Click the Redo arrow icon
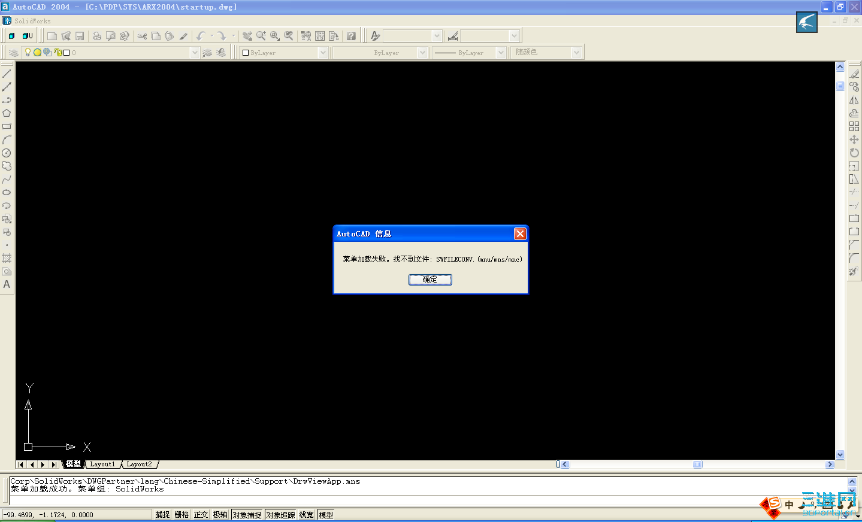The image size is (862, 522). point(222,36)
